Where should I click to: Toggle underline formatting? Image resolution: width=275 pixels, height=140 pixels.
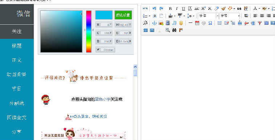click(184, 8)
